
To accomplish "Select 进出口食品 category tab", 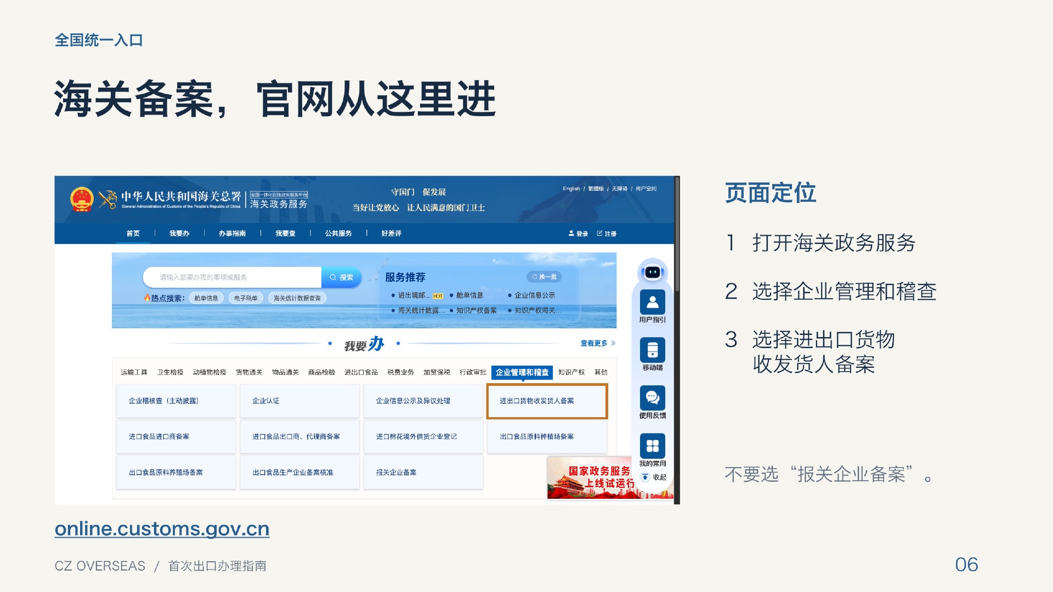I will [361, 372].
